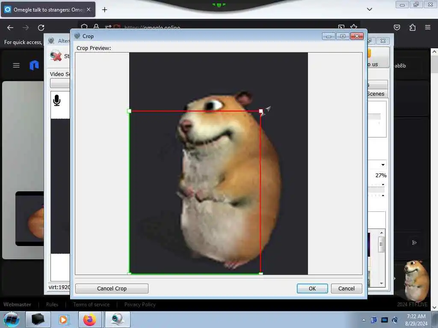This screenshot has height=328, width=438.
Task: Open the Firefox application menu
Action: pos(428,27)
